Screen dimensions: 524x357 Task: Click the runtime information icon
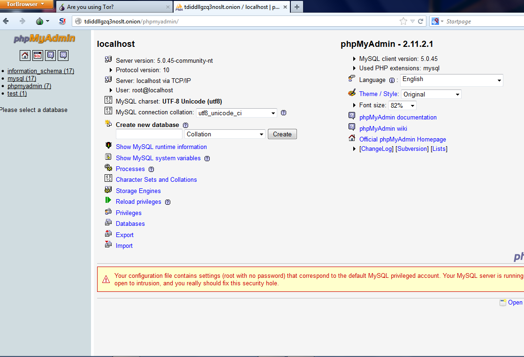pyautogui.click(x=108, y=145)
